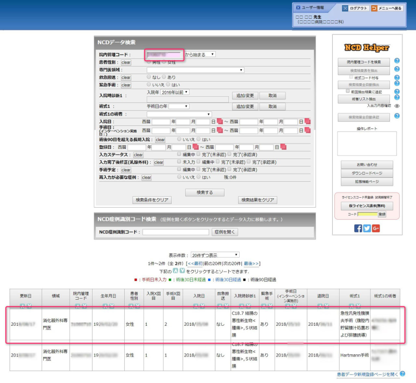Click 術者リスト抽出 button

pos(363,99)
